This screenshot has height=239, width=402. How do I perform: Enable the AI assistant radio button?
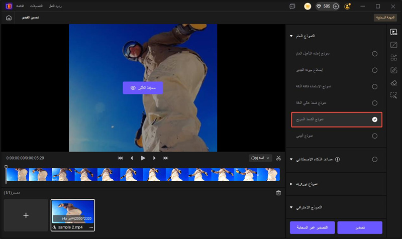point(374,160)
